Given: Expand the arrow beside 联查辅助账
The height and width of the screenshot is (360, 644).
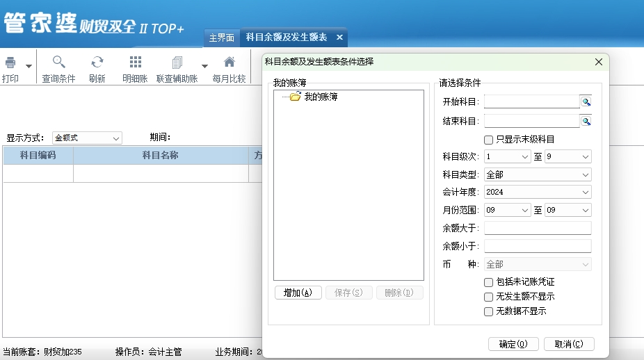Looking at the screenshot, I should point(204,66).
